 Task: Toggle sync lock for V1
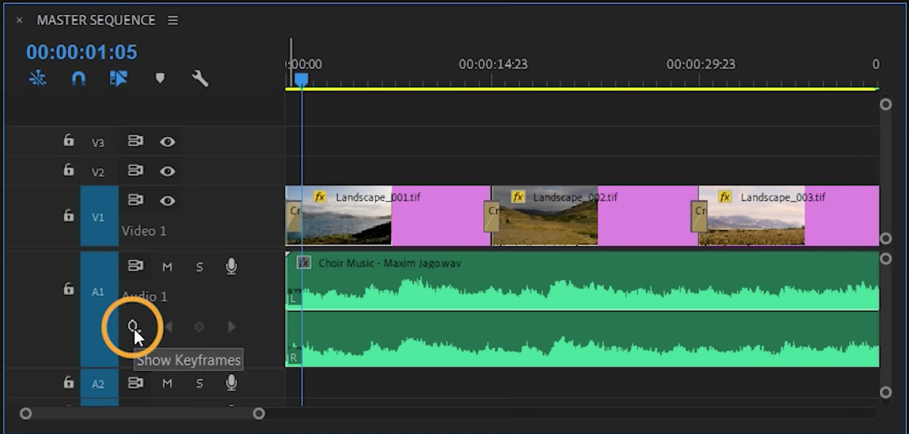pos(135,200)
